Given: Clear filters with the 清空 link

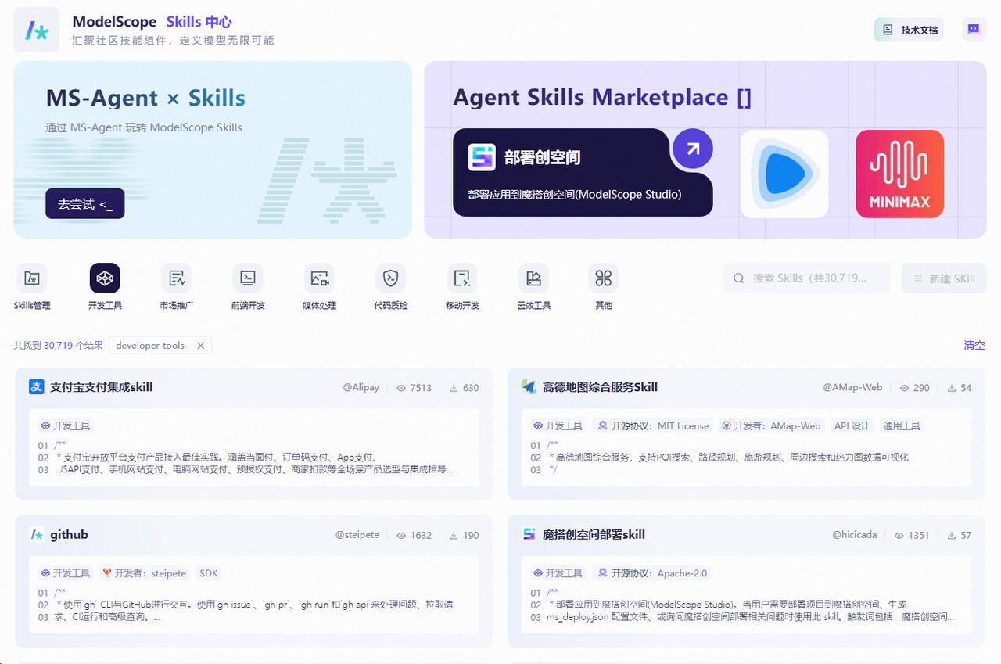Looking at the screenshot, I should point(974,345).
